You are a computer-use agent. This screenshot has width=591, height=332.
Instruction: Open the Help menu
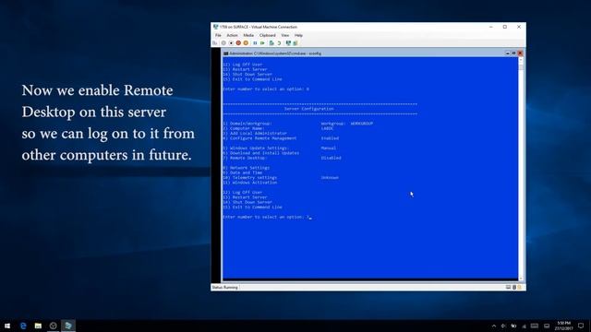298,35
